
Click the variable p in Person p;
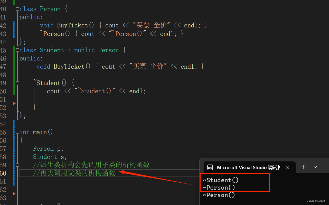tap(59, 149)
